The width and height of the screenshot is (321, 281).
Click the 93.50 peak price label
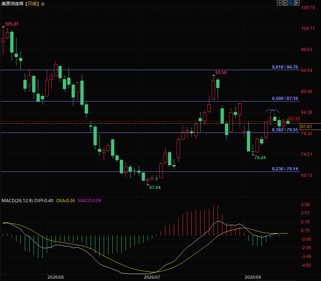(x=221, y=72)
